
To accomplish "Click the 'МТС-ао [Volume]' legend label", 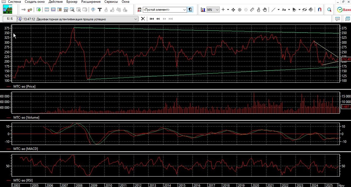I will pos(26,117).
